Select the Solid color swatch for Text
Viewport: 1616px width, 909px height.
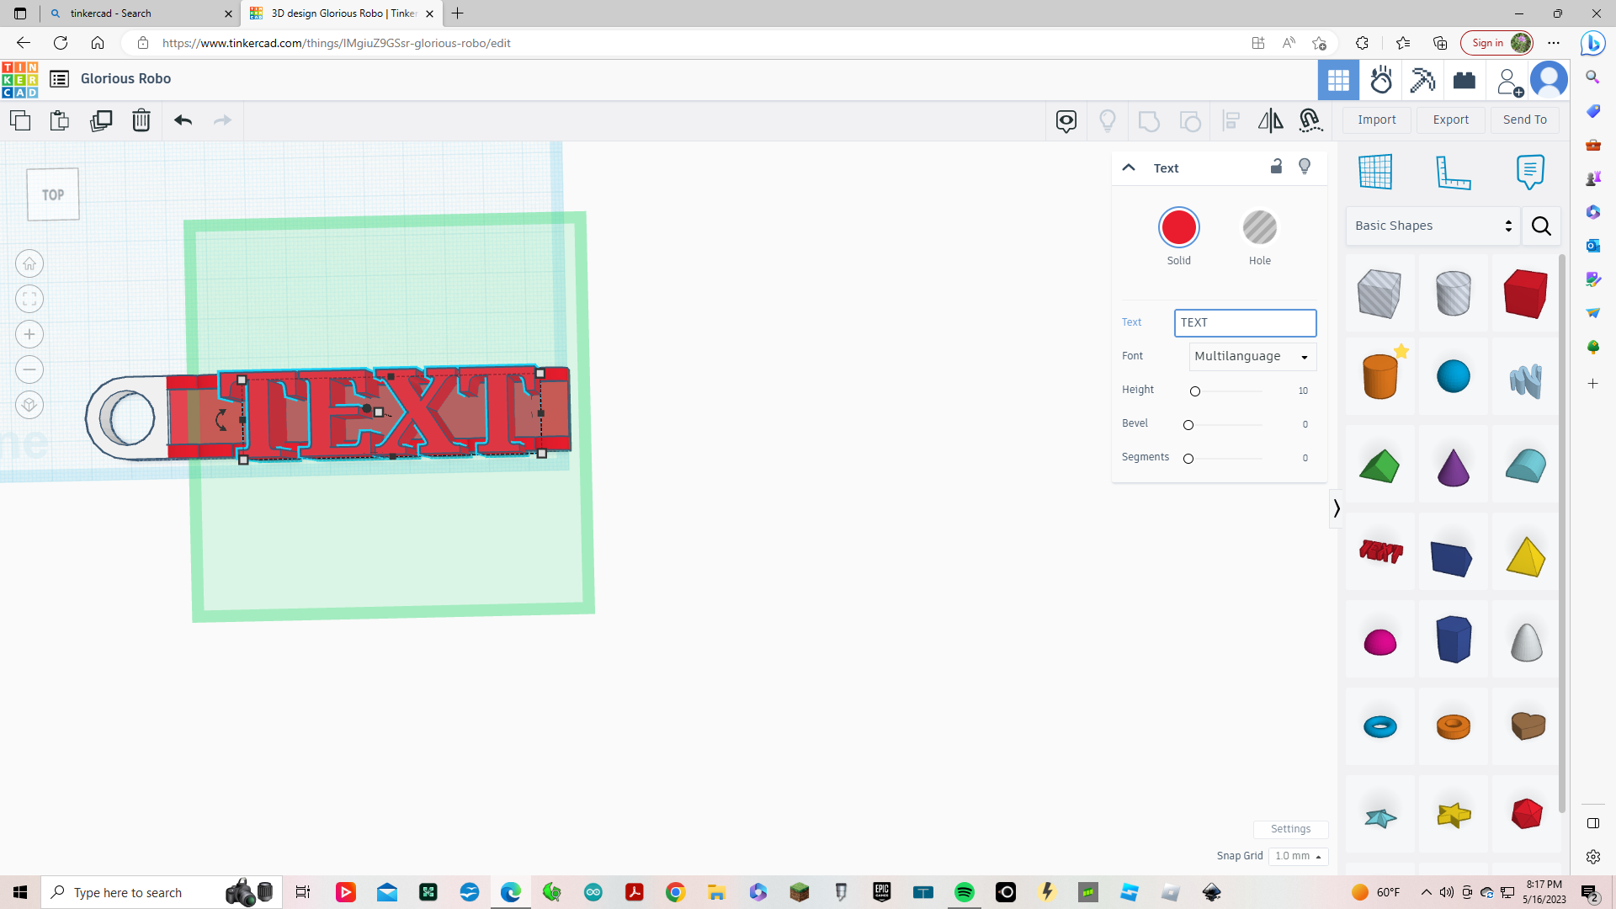[x=1178, y=227]
